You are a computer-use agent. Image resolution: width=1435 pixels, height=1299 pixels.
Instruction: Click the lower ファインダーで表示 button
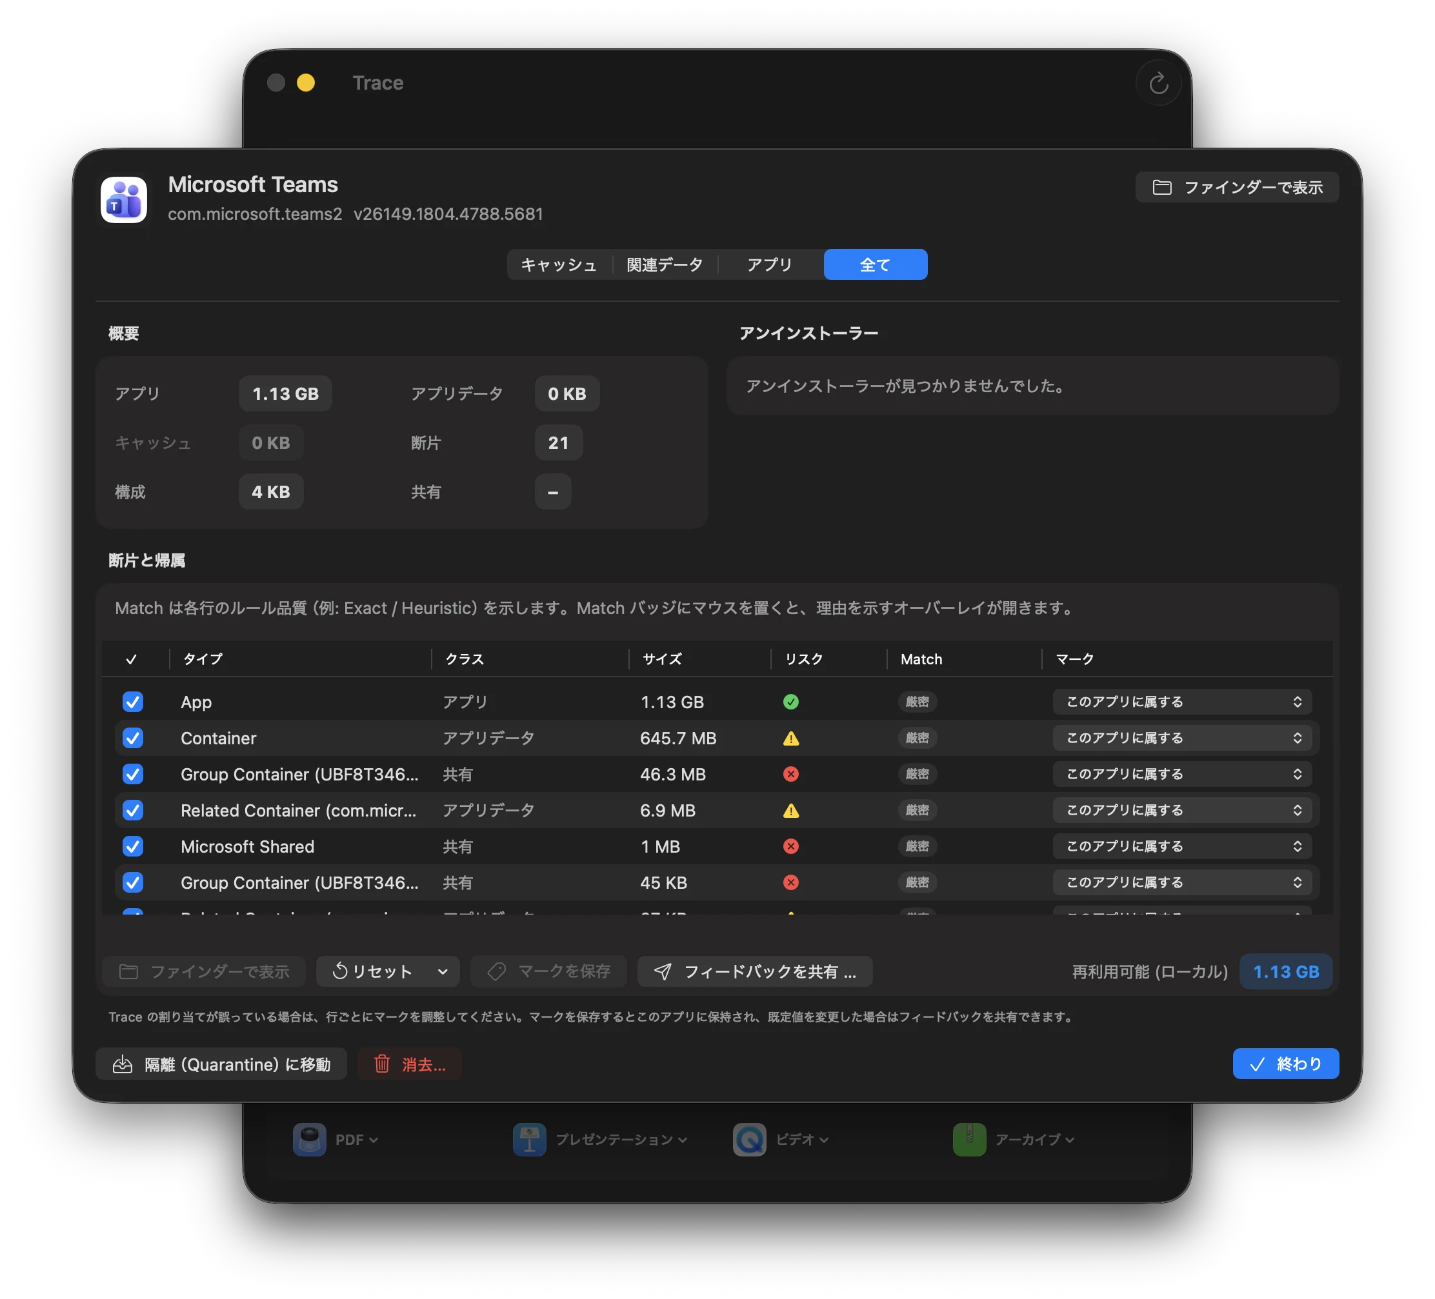(x=205, y=972)
